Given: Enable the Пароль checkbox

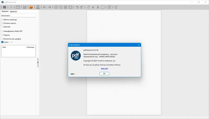Looking at the screenshot, I should point(2,35).
